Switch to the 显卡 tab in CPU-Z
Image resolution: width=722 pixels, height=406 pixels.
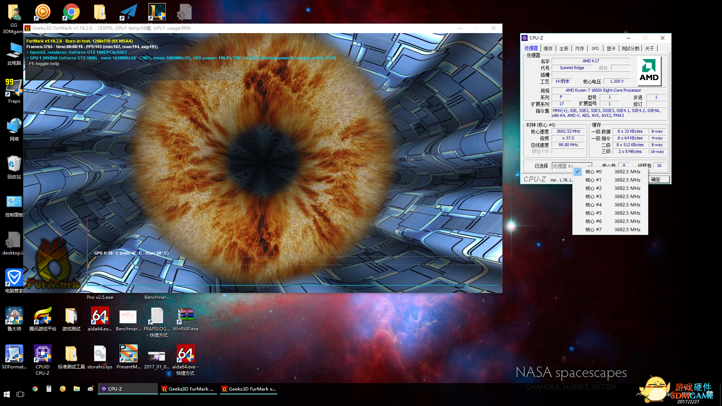(611, 48)
